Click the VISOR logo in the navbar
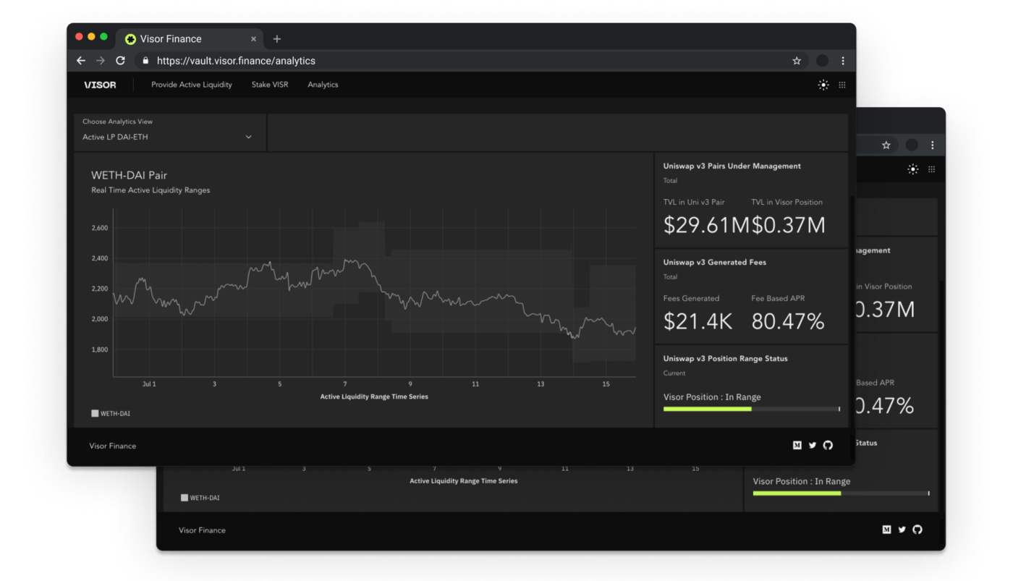 click(x=100, y=85)
